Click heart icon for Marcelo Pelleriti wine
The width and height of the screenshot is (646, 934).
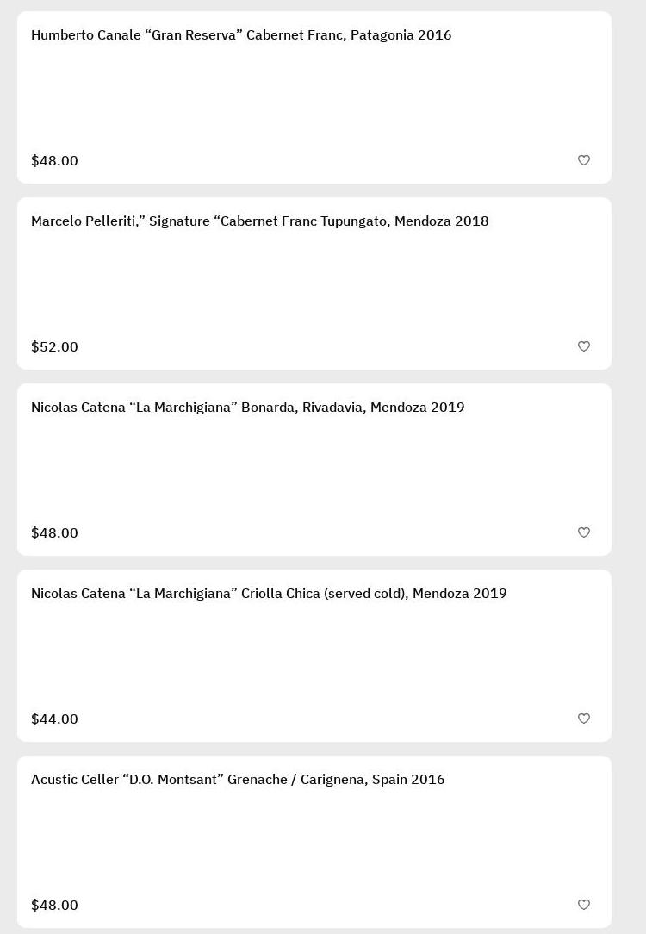(x=584, y=346)
